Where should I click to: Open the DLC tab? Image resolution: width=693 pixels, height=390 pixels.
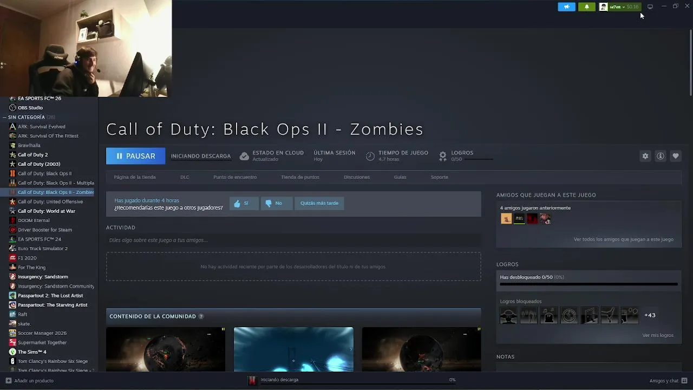point(185,177)
